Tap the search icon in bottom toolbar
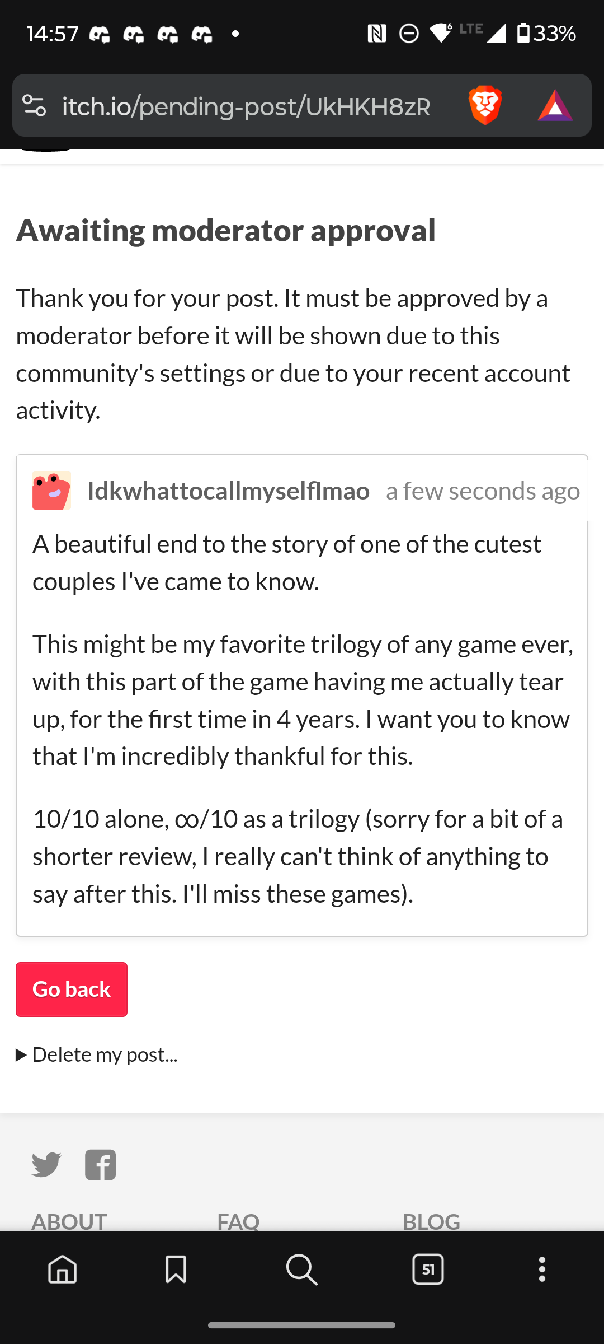 tap(302, 1269)
